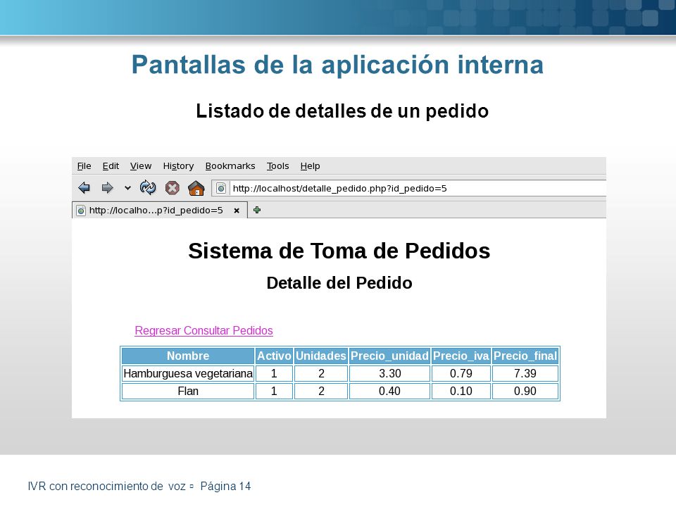Click the 0.90 final price cell

[525, 392]
